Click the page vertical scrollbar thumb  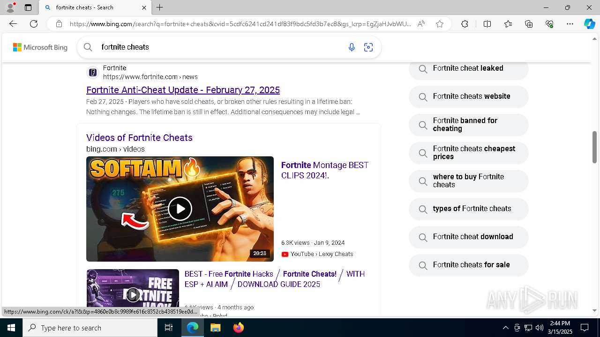point(595,147)
